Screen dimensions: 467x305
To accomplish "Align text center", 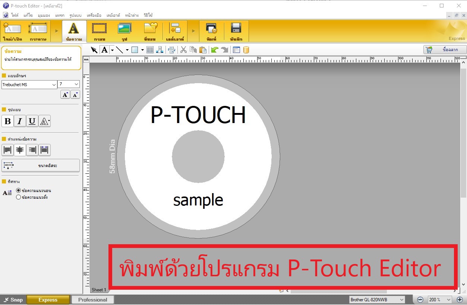I will point(20,150).
